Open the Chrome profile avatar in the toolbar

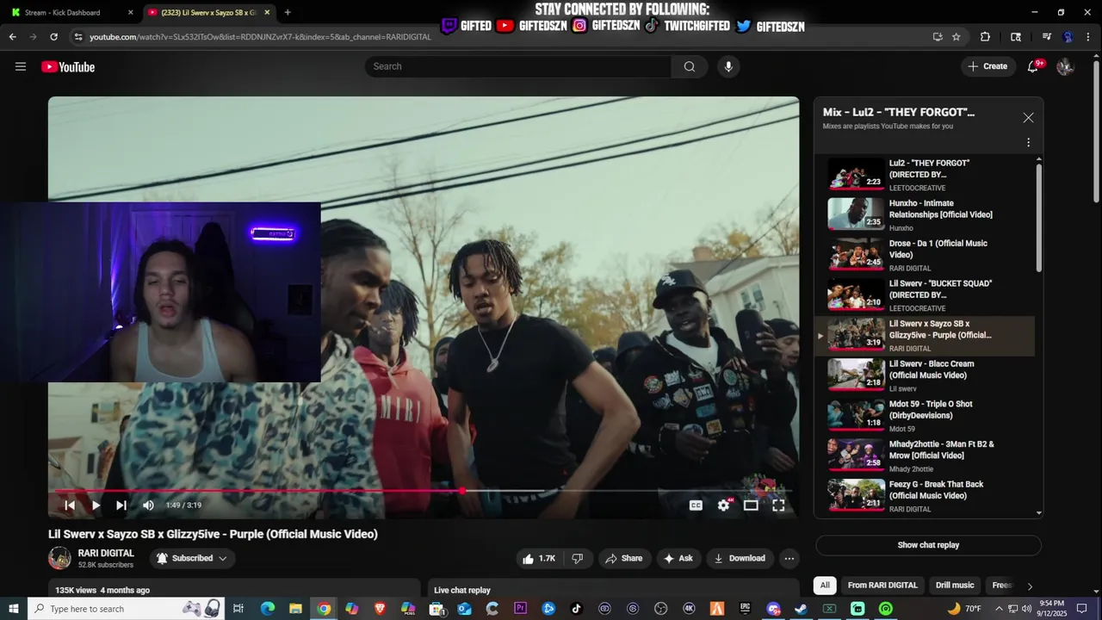(x=1068, y=37)
